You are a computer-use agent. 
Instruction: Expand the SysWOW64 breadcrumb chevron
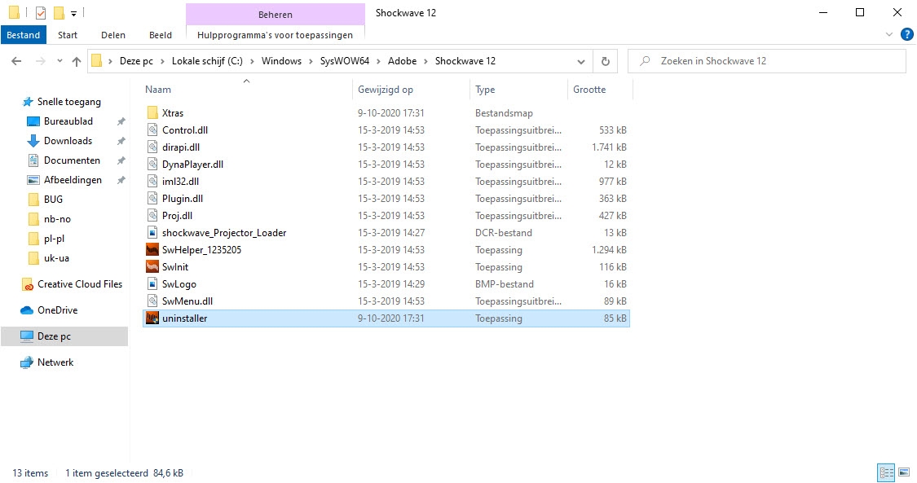pos(379,61)
